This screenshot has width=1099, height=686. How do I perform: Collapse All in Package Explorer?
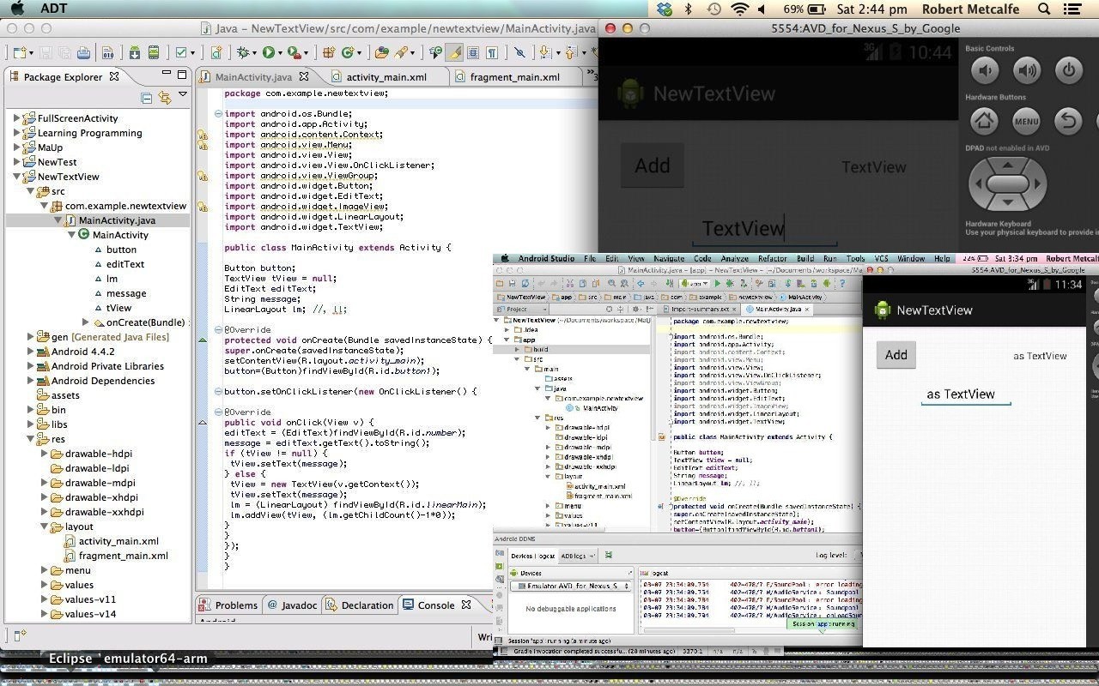146,98
